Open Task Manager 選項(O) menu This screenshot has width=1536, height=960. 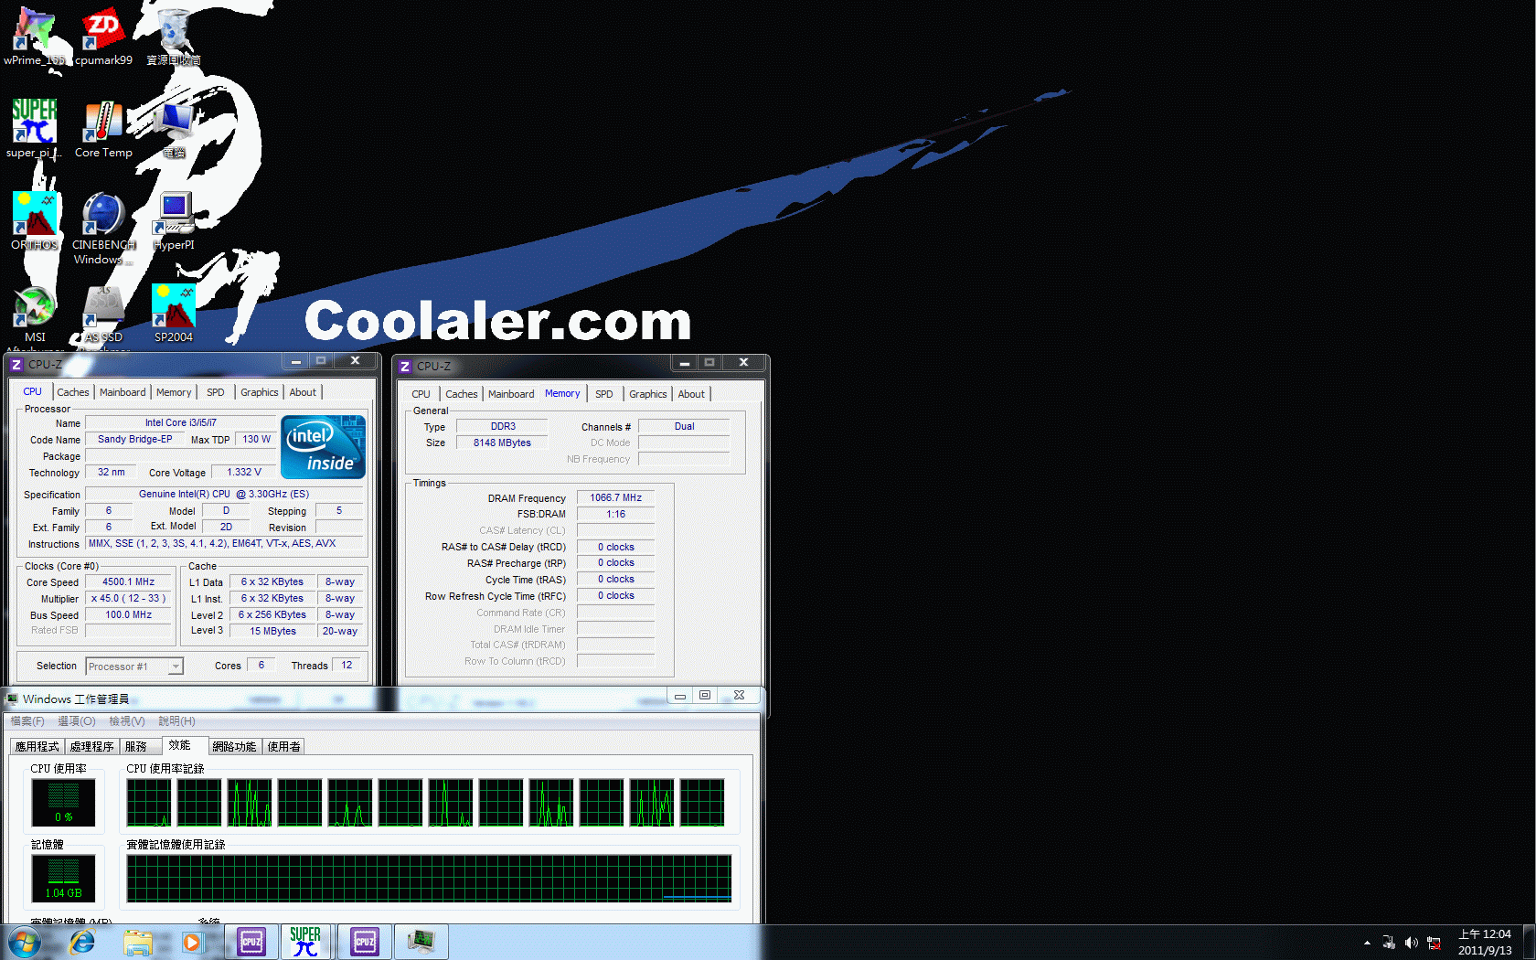(x=77, y=721)
